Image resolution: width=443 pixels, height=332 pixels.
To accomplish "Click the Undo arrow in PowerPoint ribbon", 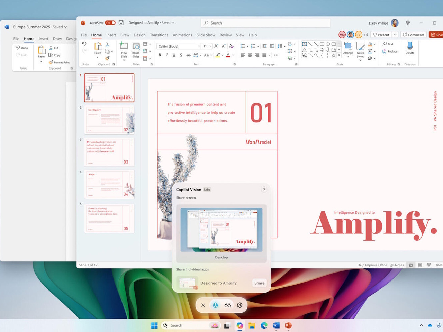I will (x=84, y=44).
